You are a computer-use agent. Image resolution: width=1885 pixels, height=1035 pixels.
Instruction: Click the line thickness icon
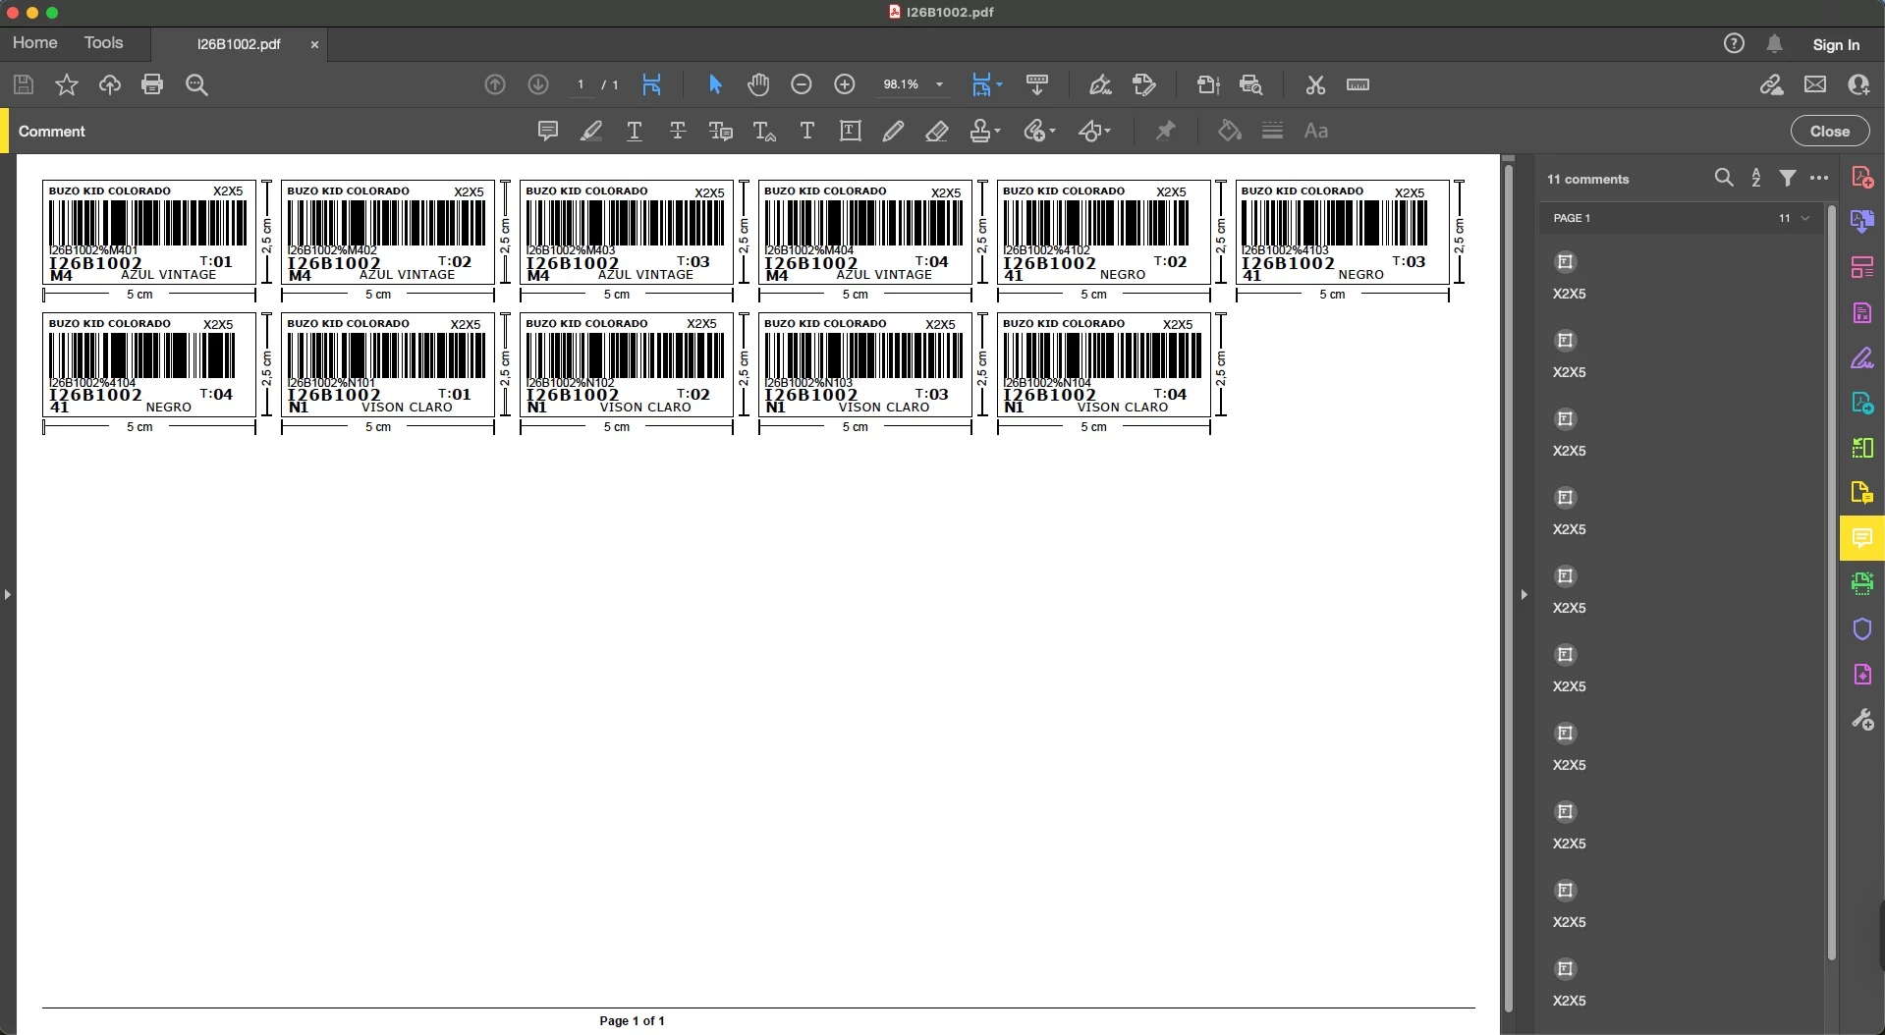point(1272,131)
